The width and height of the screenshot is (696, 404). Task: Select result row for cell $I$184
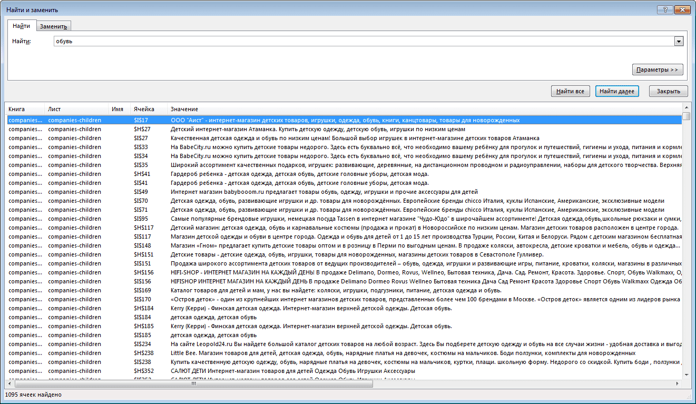[344, 317]
